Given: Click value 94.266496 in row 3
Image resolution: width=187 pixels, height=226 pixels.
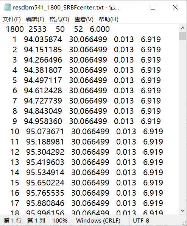Looking at the screenshot, I should (x=43, y=60).
